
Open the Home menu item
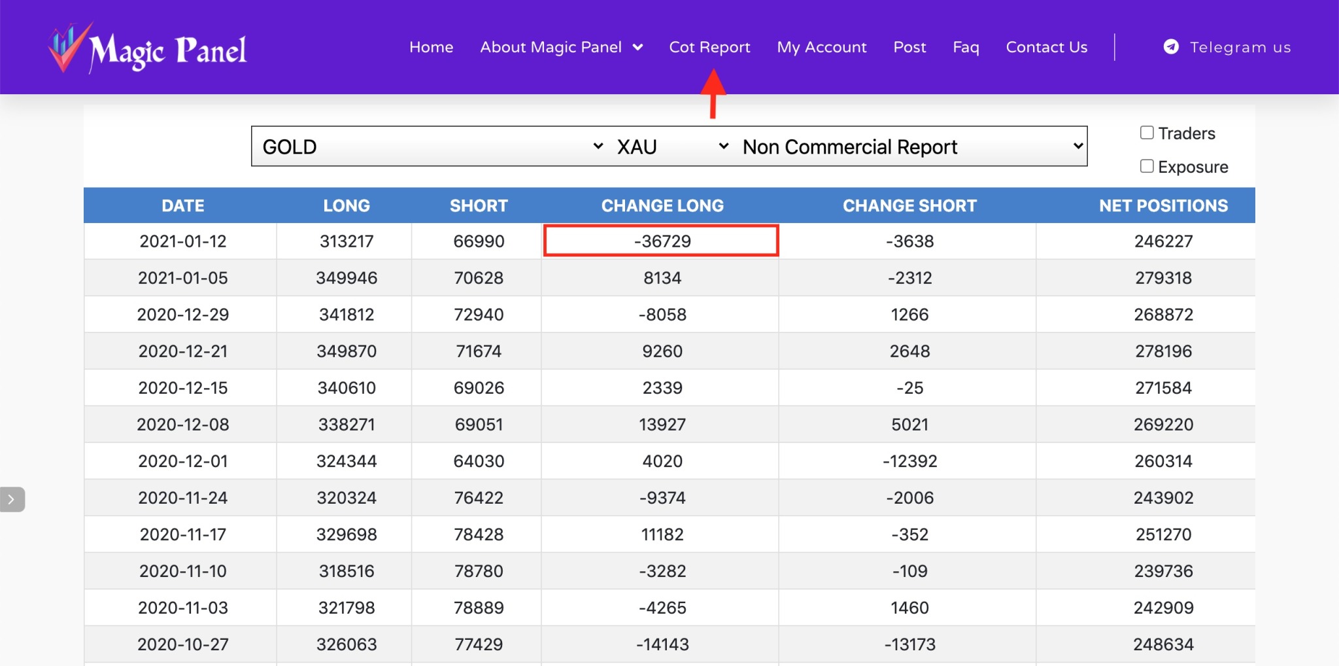coord(431,47)
